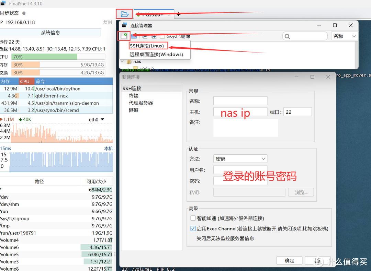Screen dimensions: 371x271
Task: Disable the 启用Exec Channel checkbox
Action: [193, 228]
